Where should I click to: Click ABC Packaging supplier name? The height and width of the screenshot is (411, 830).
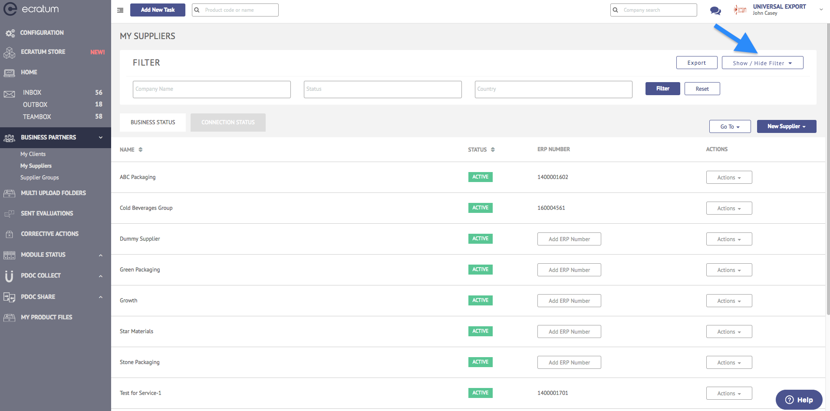click(x=138, y=177)
